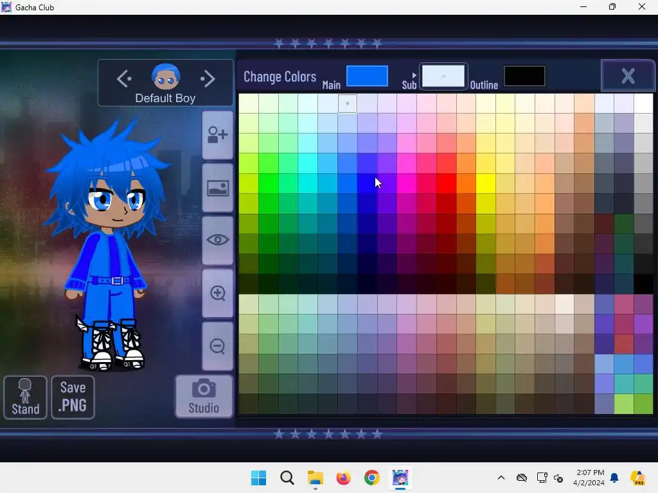This screenshot has width=658, height=493.
Task: Open File Explorer from taskbar
Action: [315, 478]
